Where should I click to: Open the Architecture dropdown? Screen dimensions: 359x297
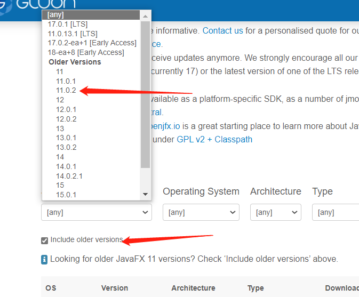[x=276, y=212]
